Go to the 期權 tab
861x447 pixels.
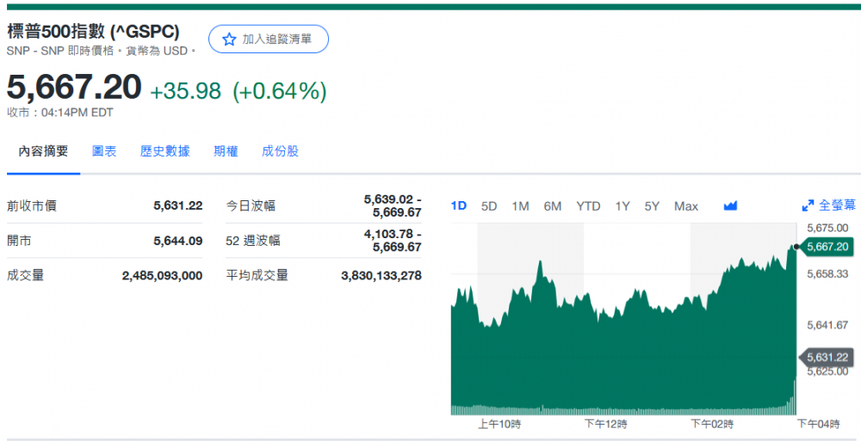pyautogui.click(x=226, y=151)
